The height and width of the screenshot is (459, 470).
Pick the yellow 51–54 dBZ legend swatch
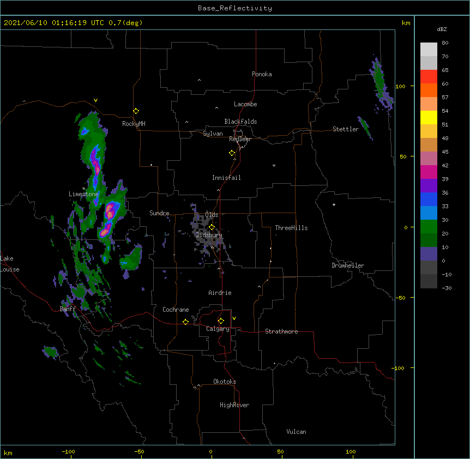click(x=429, y=118)
